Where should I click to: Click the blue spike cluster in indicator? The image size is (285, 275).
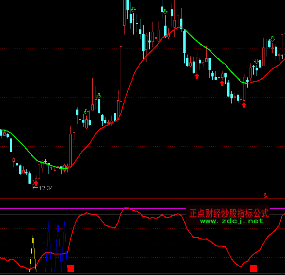56,245
